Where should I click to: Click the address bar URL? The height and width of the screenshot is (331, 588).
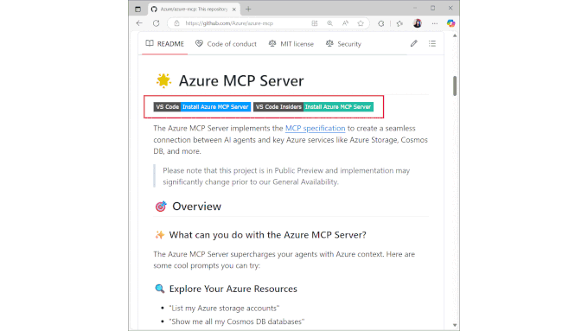[229, 23]
